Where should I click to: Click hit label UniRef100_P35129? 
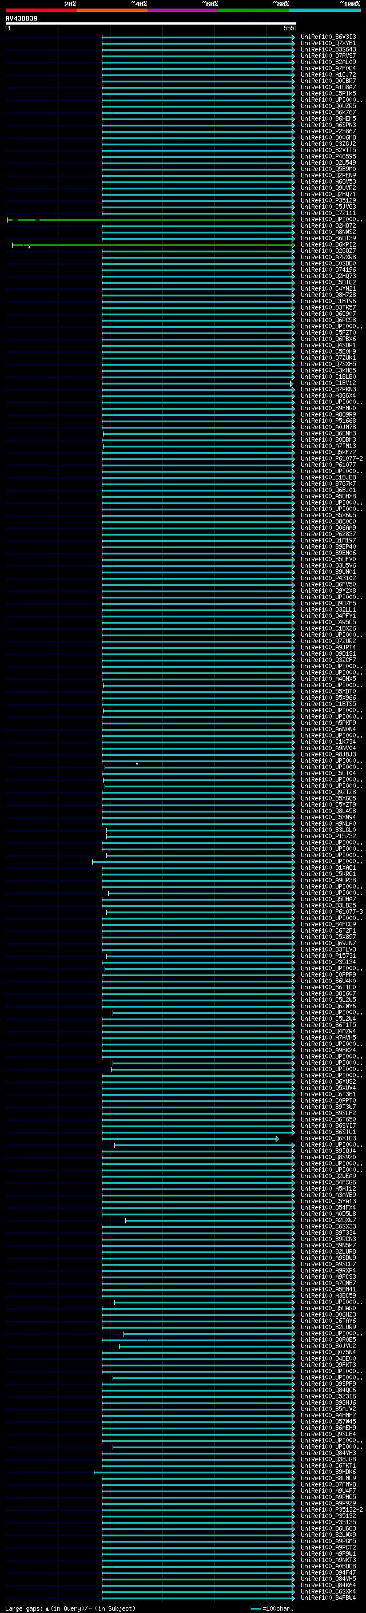click(x=328, y=200)
